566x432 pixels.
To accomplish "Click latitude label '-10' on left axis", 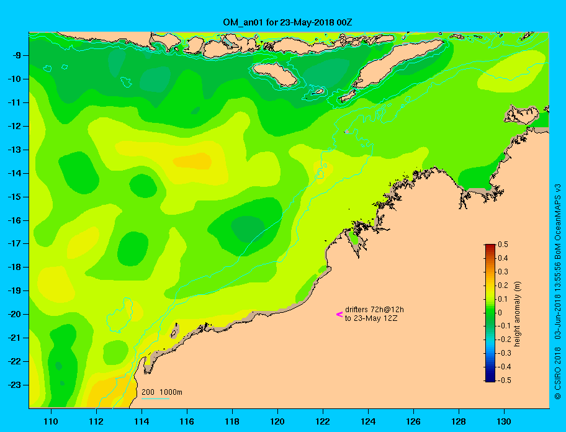I will tap(14, 79).
